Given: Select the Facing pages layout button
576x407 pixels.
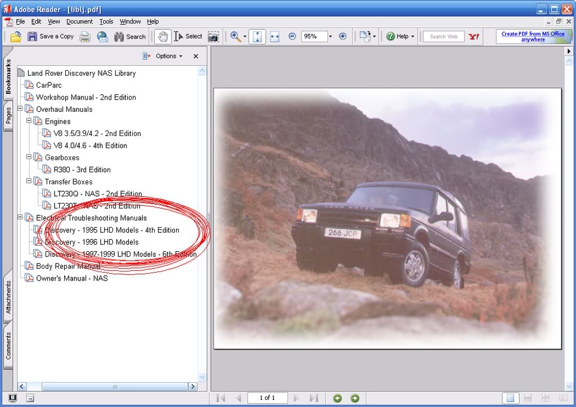Looking at the screenshot, I should pyautogui.click(x=562, y=398).
